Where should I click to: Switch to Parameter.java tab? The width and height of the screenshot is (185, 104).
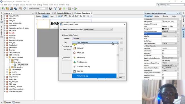(44, 13)
